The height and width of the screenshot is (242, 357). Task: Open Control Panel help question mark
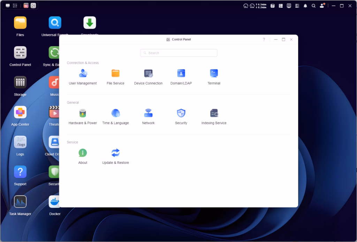pos(264,40)
